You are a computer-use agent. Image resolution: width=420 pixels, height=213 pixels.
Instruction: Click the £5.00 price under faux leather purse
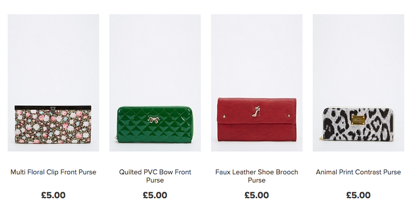tap(257, 195)
